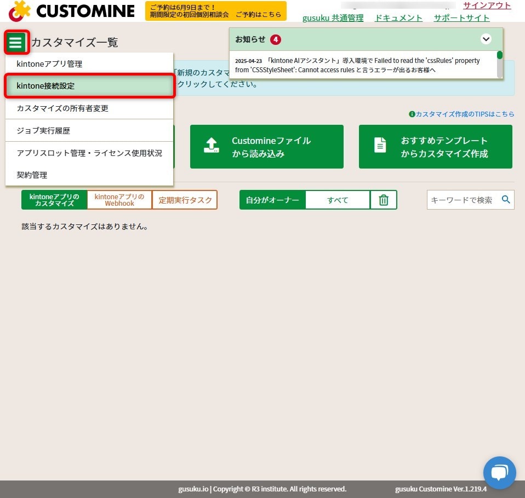
Task: Open 契約管理 menu item
Action: point(89,175)
